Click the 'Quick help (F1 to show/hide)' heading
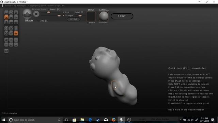This screenshot has height=123, width=218. pyautogui.click(x=187, y=68)
